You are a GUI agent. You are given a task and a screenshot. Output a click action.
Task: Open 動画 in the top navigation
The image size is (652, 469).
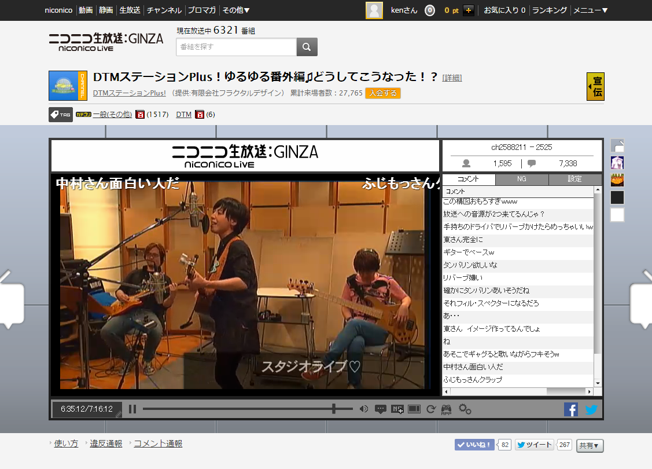pos(86,10)
